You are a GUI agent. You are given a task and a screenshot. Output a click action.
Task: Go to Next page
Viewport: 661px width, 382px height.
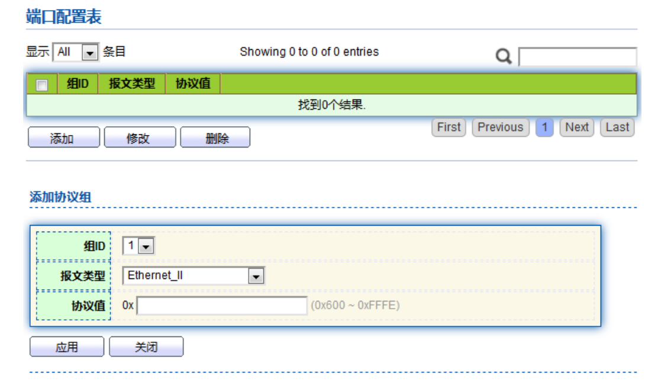click(x=577, y=127)
